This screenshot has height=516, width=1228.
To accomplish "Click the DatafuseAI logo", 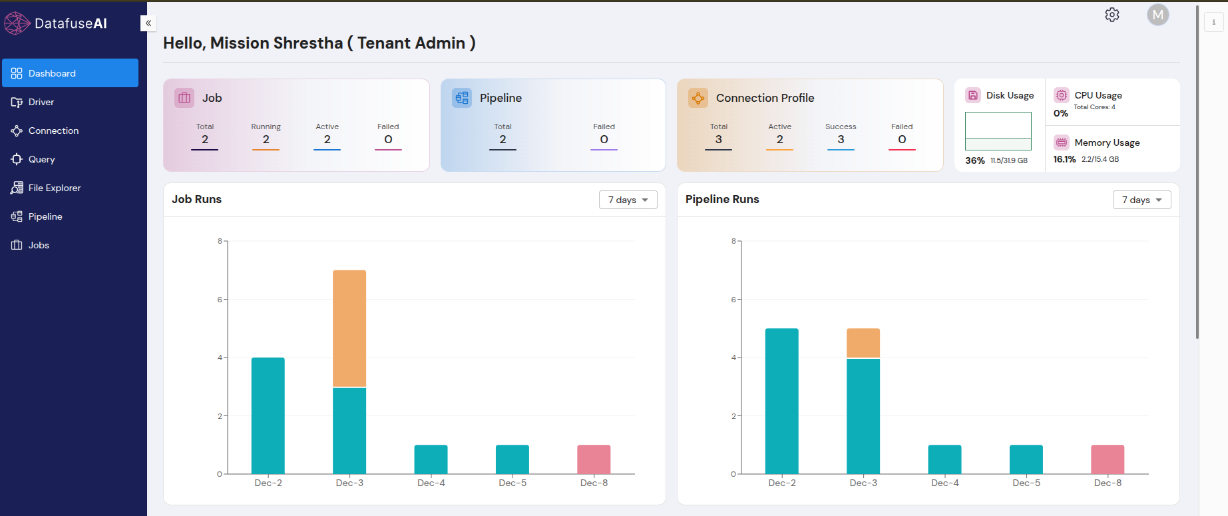I will pyautogui.click(x=55, y=23).
